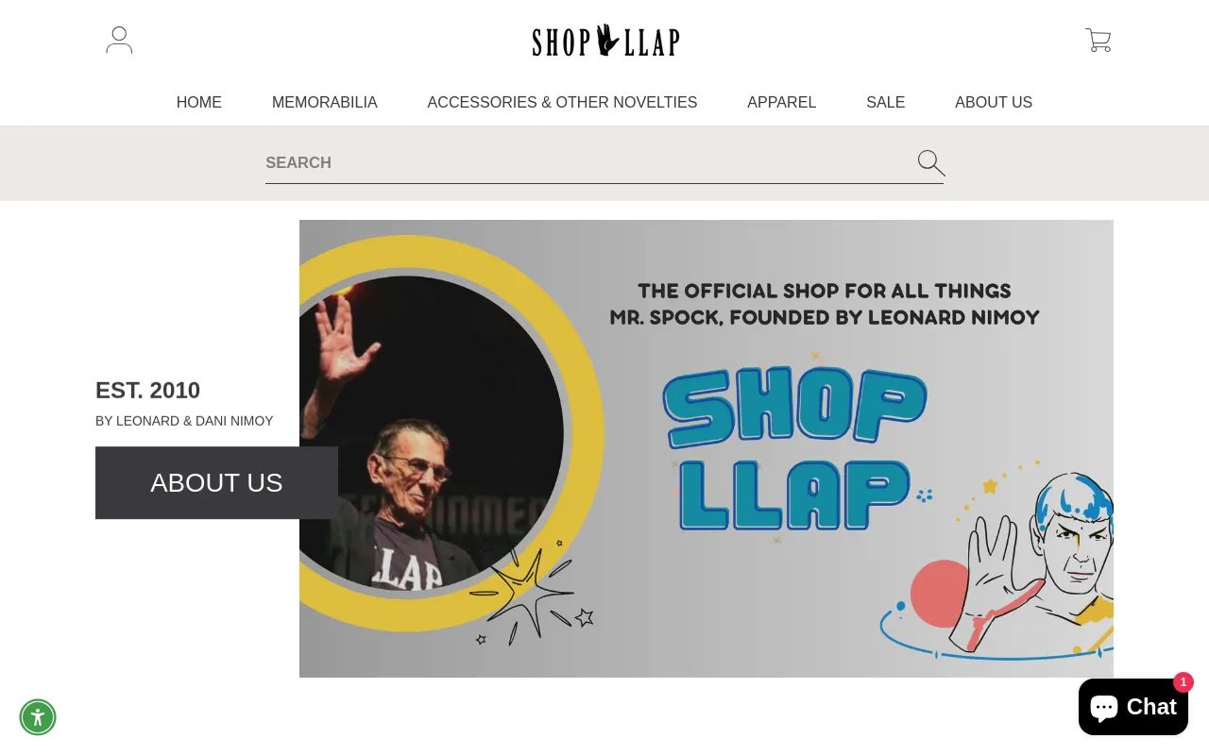The width and height of the screenshot is (1209, 755).
Task: Open the green accessibility widget icon
Action: click(x=38, y=717)
